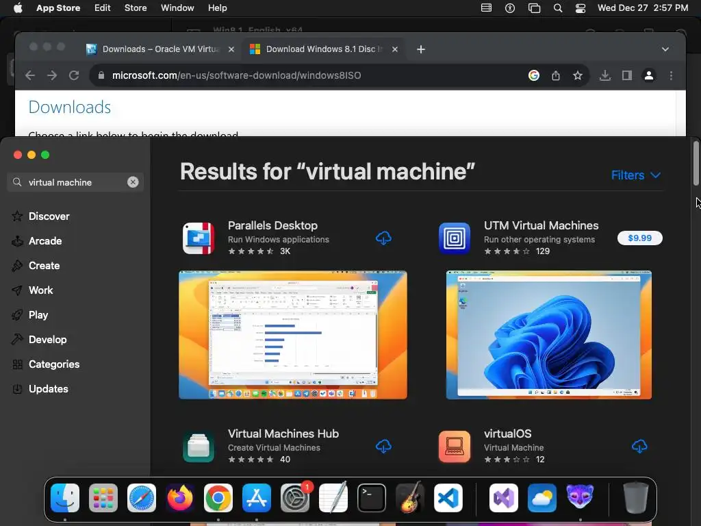Download virtualOS via cloud icon
The width and height of the screenshot is (701, 526).
click(x=640, y=446)
